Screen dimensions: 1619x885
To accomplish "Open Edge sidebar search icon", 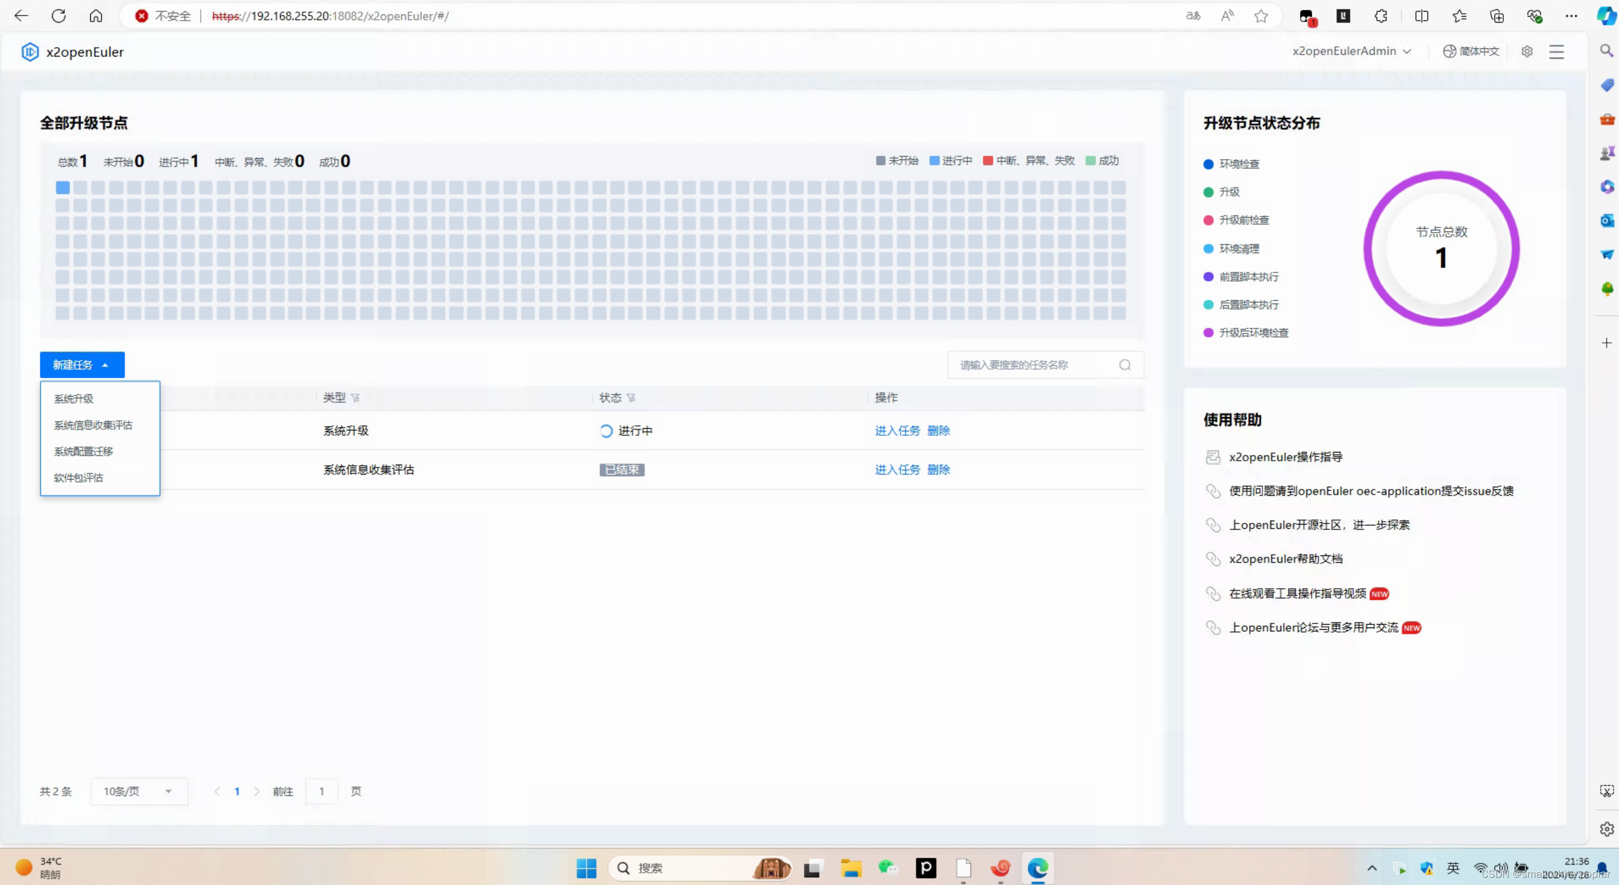I will [x=1606, y=50].
